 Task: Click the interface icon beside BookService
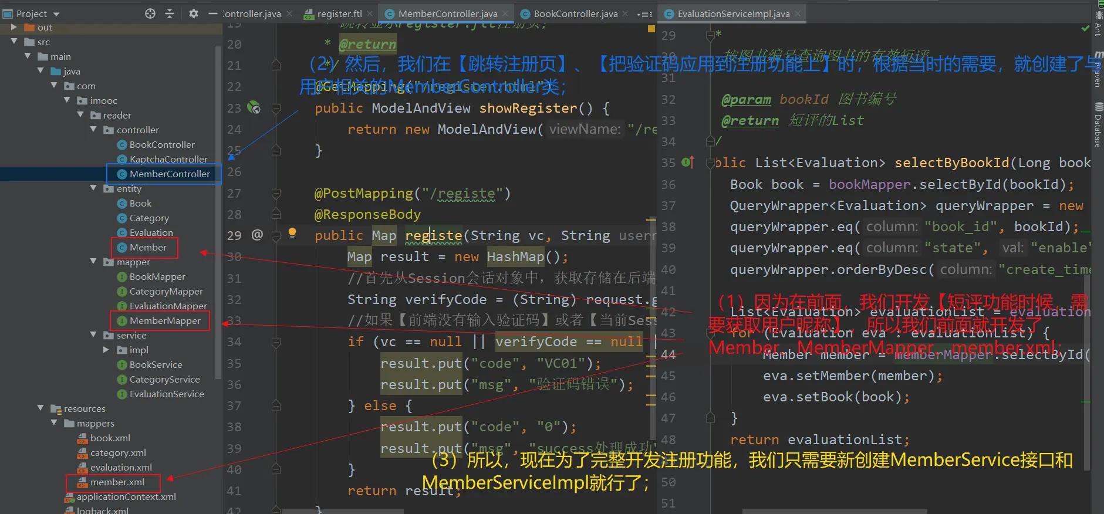click(122, 365)
